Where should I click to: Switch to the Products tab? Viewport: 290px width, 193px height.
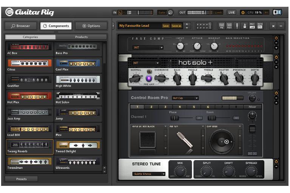click(x=81, y=37)
